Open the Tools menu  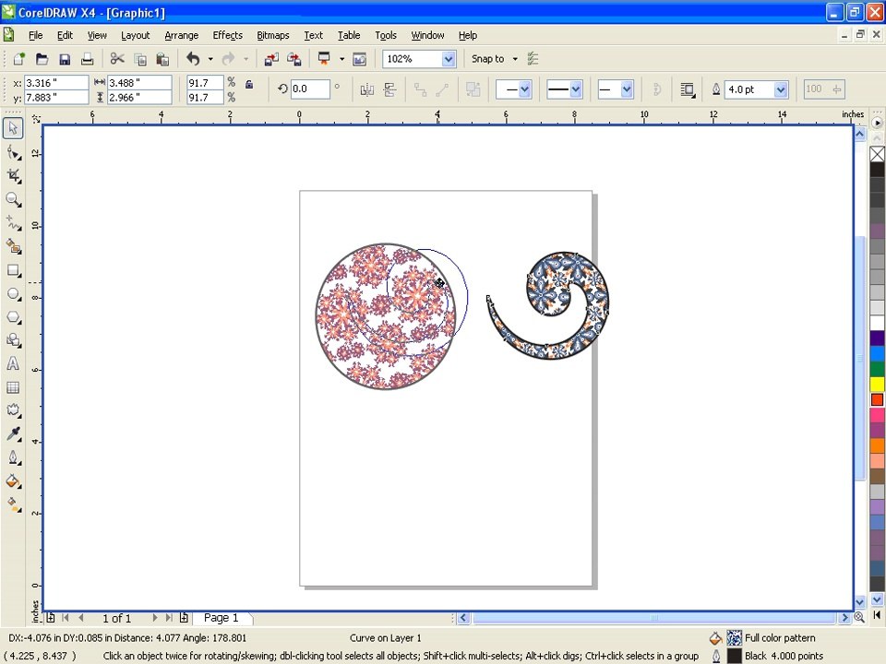(x=386, y=35)
